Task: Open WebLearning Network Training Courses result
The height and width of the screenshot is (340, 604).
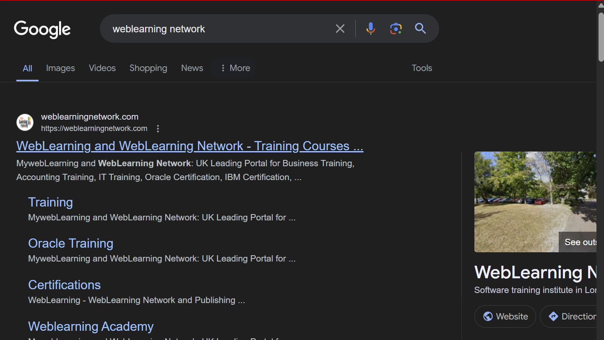Action: coord(190,146)
